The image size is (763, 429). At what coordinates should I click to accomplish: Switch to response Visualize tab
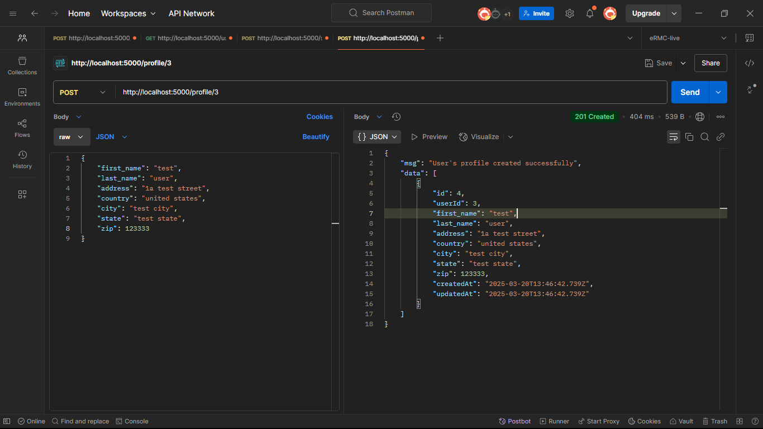click(479, 137)
